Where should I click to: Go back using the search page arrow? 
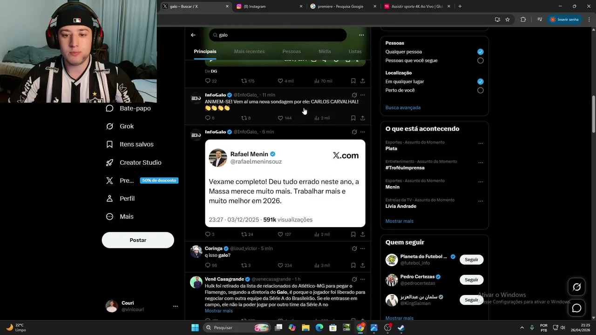click(193, 35)
